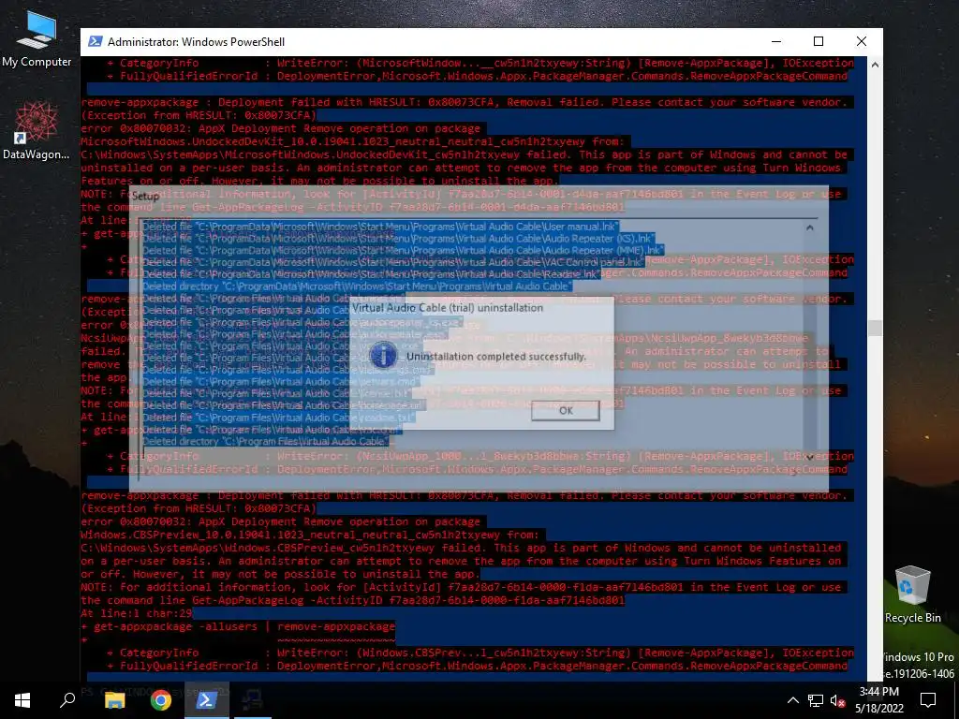Image resolution: width=959 pixels, height=719 pixels.
Task: Show hidden system tray icons
Action: [792, 700]
